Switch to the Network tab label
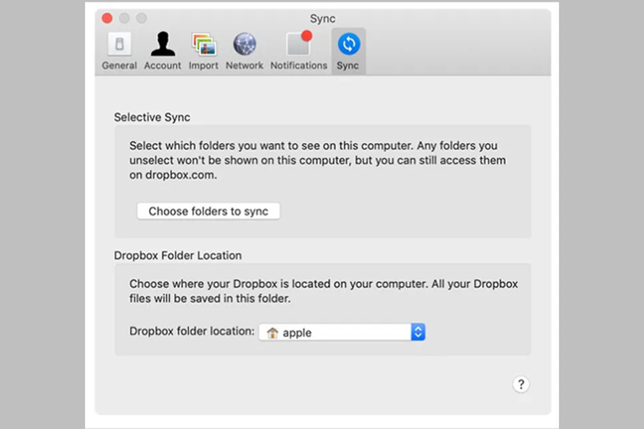Viewport: 644px width, 429px height. [244, 66]
